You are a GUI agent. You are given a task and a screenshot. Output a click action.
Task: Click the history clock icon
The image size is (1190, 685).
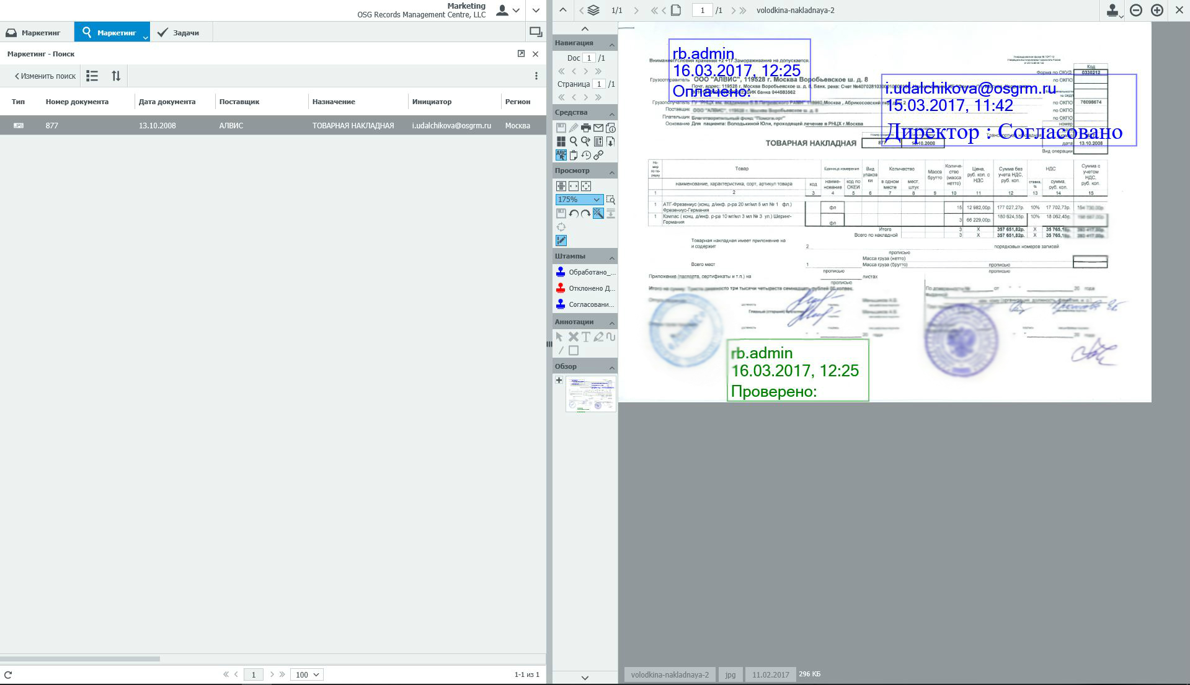585,155
